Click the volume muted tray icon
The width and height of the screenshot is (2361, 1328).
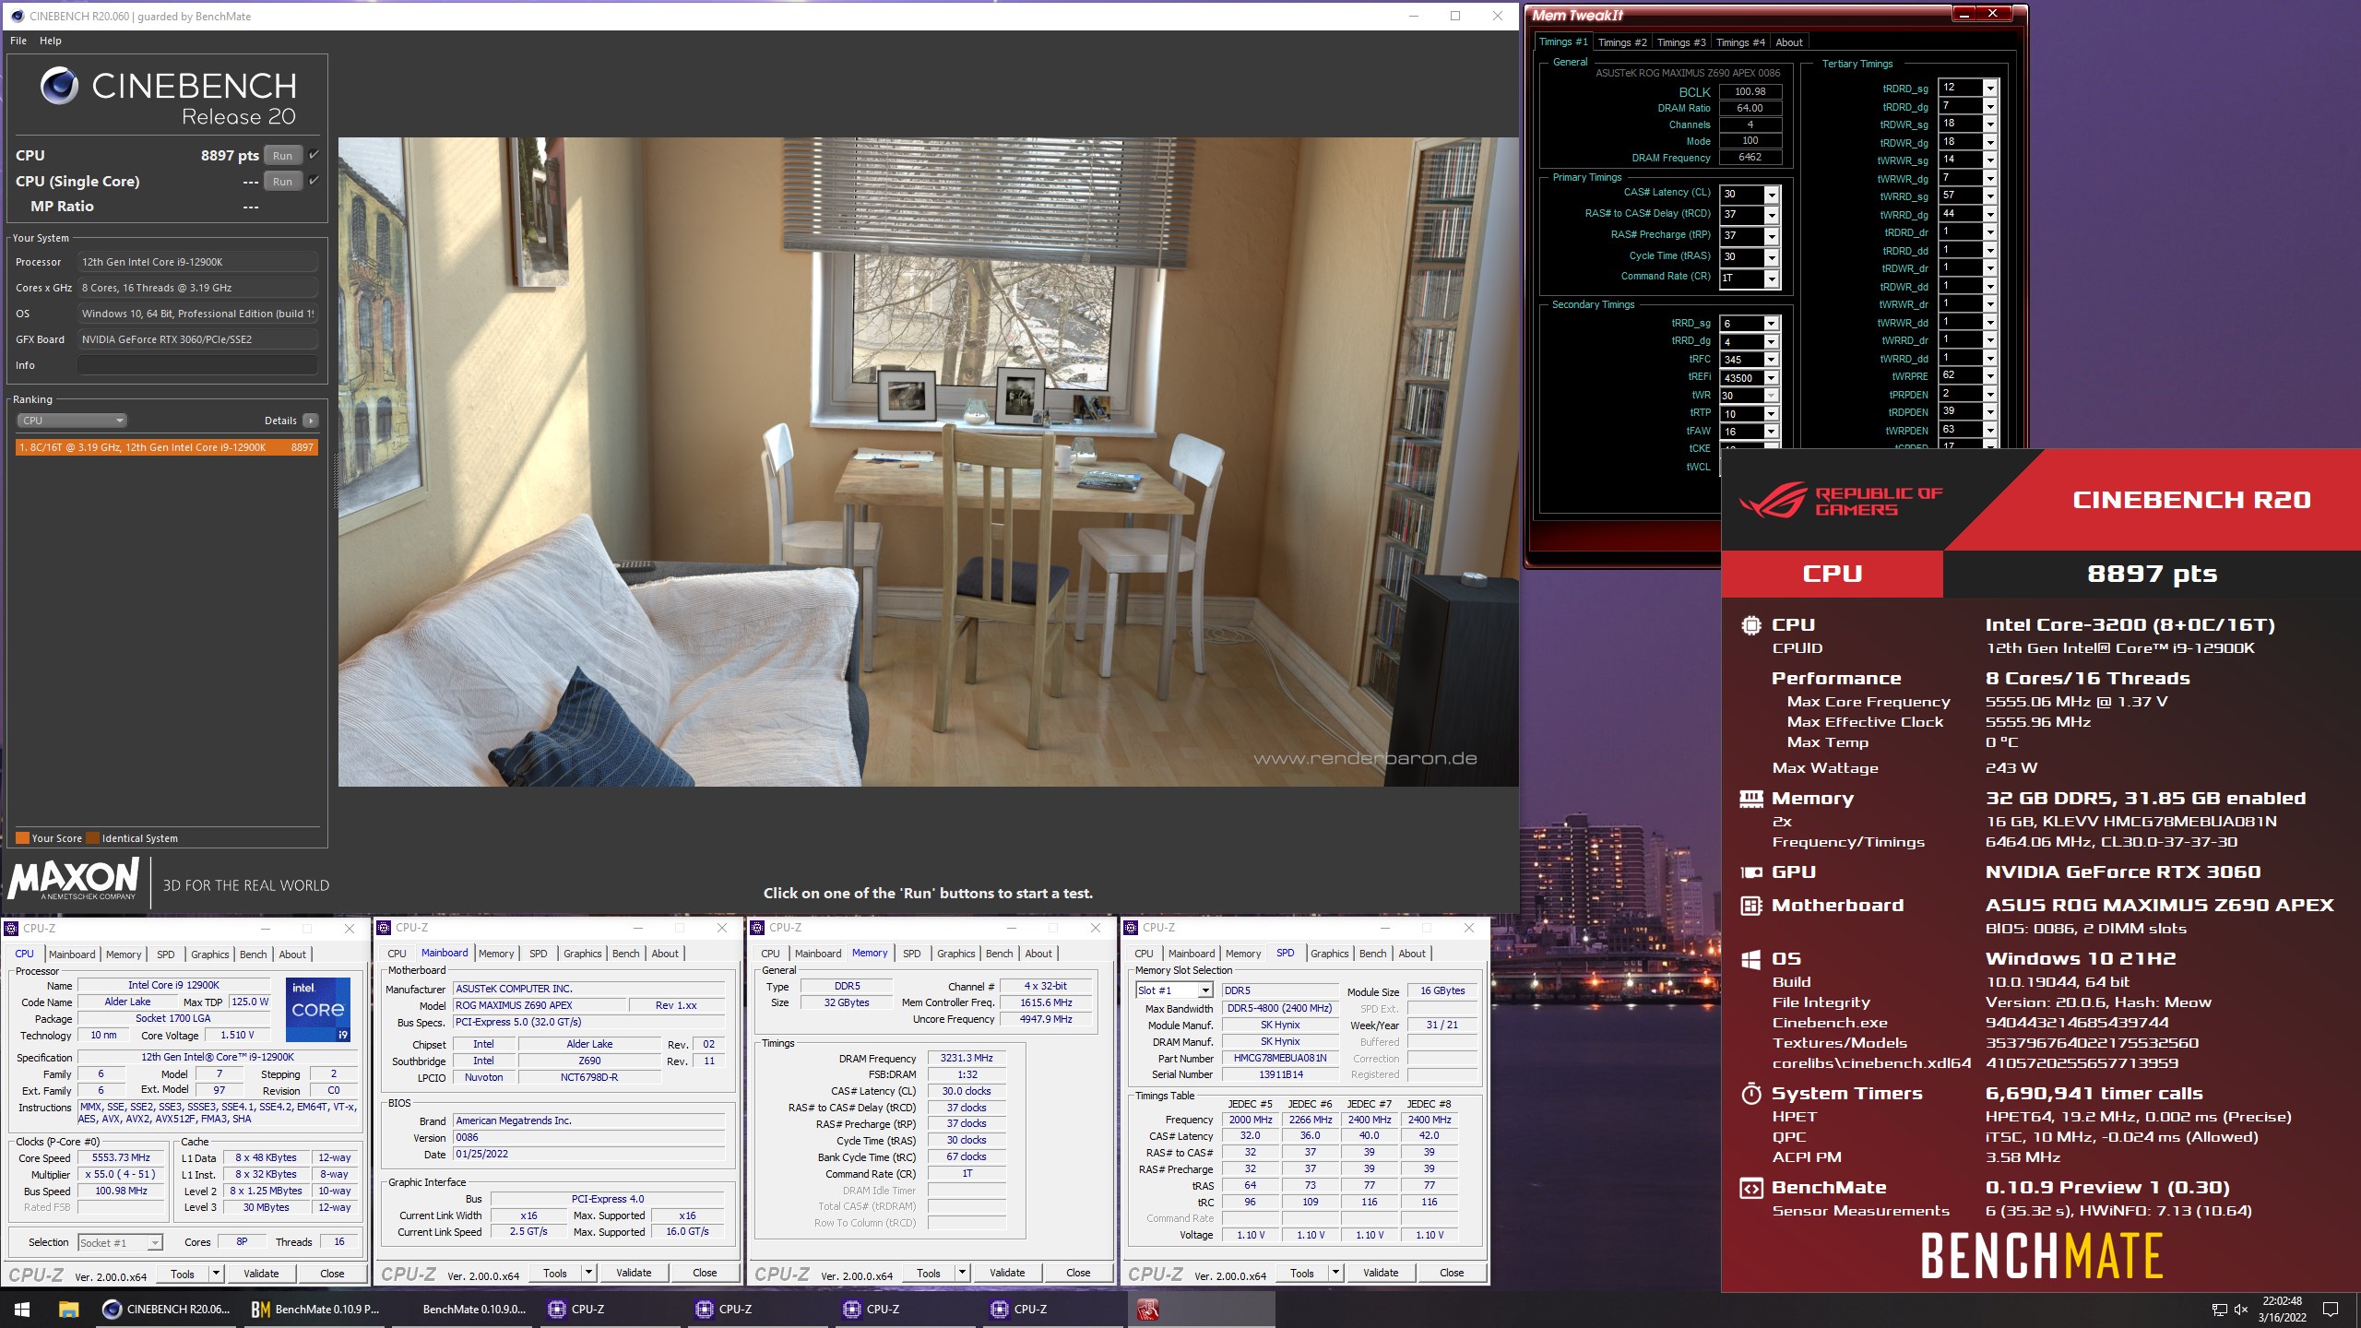(x=2241, y=1309)
